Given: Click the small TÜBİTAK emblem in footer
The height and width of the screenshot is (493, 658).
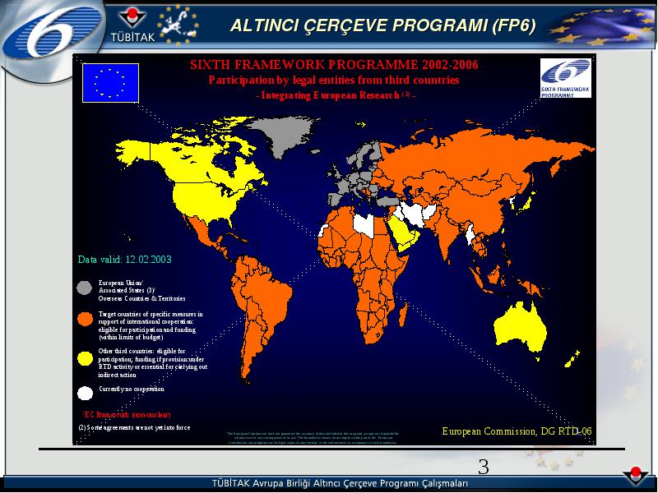Looking at the screenshot, I should point(636,476).
